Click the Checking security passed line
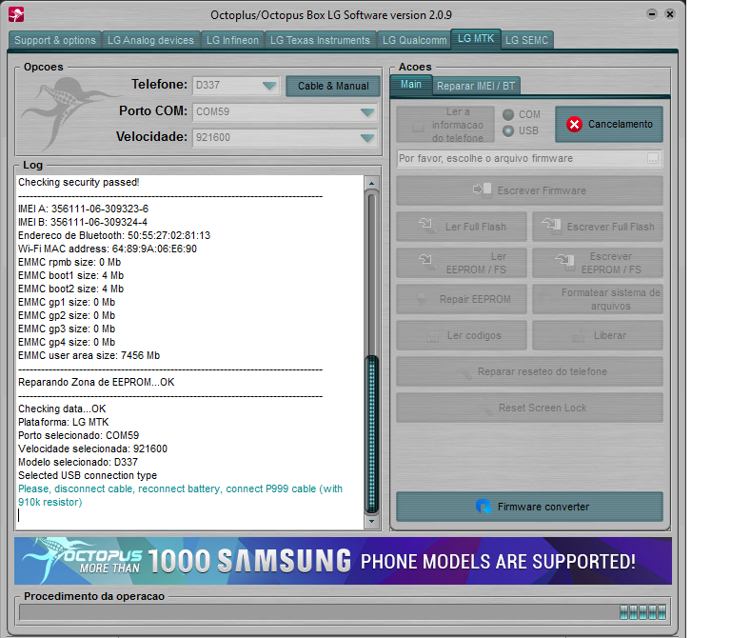This screenshot has width=731, height=638. [x=78, y=182]
